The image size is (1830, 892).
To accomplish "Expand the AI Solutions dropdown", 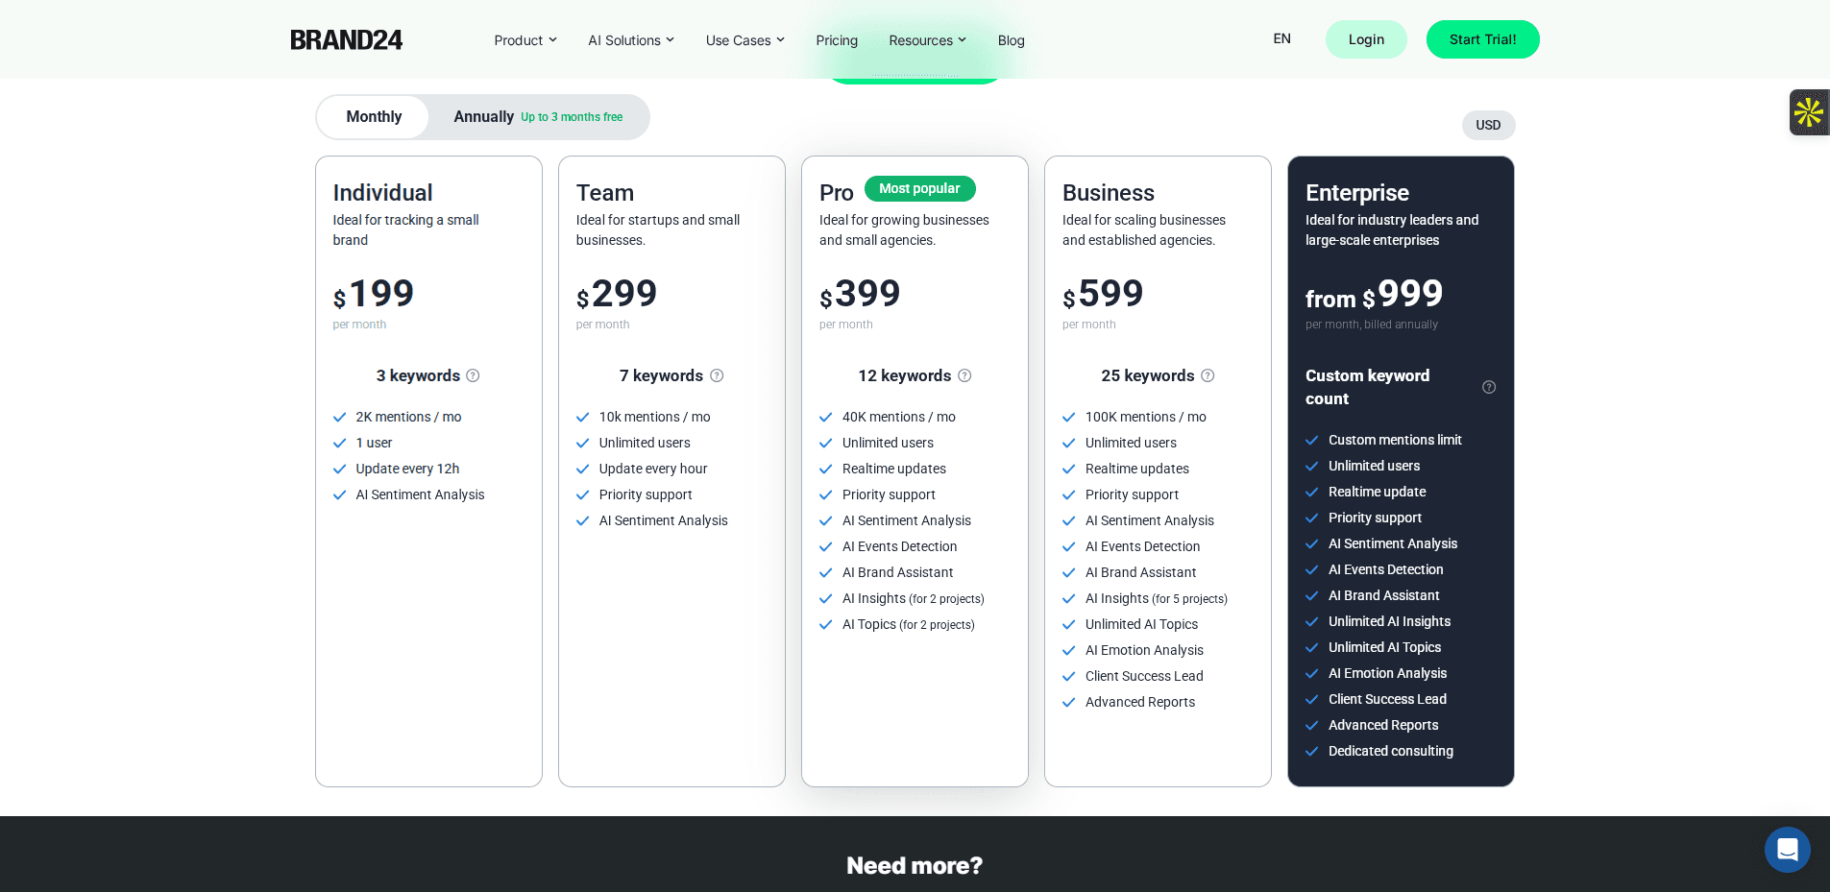I will (630, 40).
